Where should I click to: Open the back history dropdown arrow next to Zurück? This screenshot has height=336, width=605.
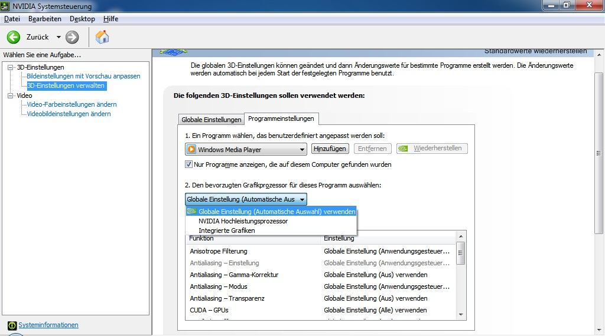[x=58, y=37]
